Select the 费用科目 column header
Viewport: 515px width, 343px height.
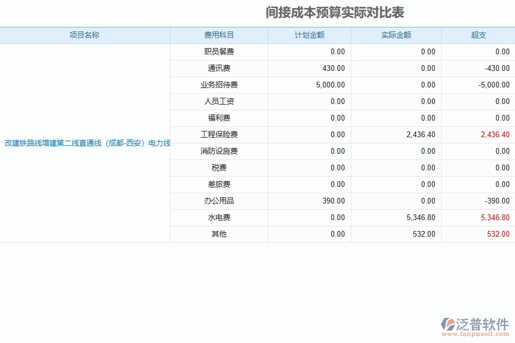point(219,35)
